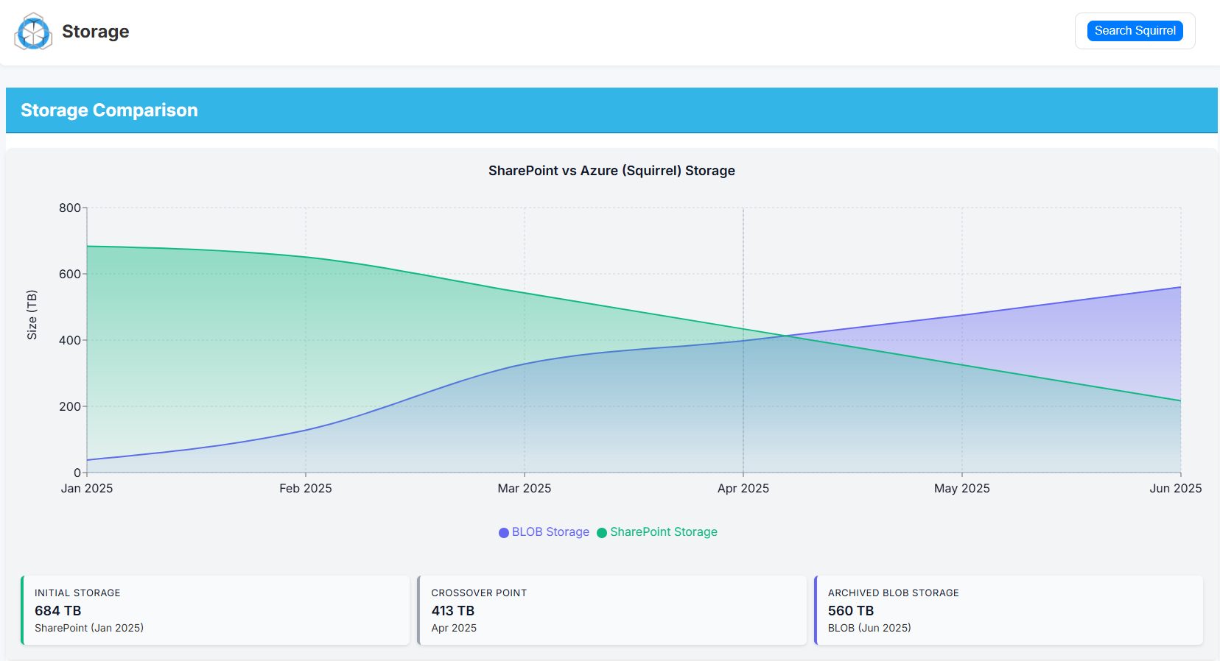Click the green SharePoint legend dot
The height and width of the screenshot is (661, 1220).
(x=602, y=533)
